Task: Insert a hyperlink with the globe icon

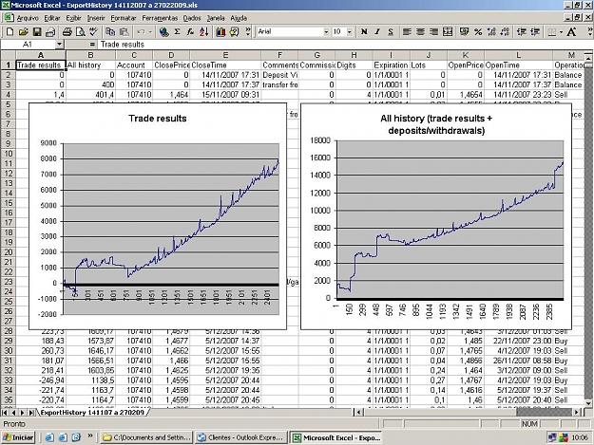Action: click(x=163, y=31)
